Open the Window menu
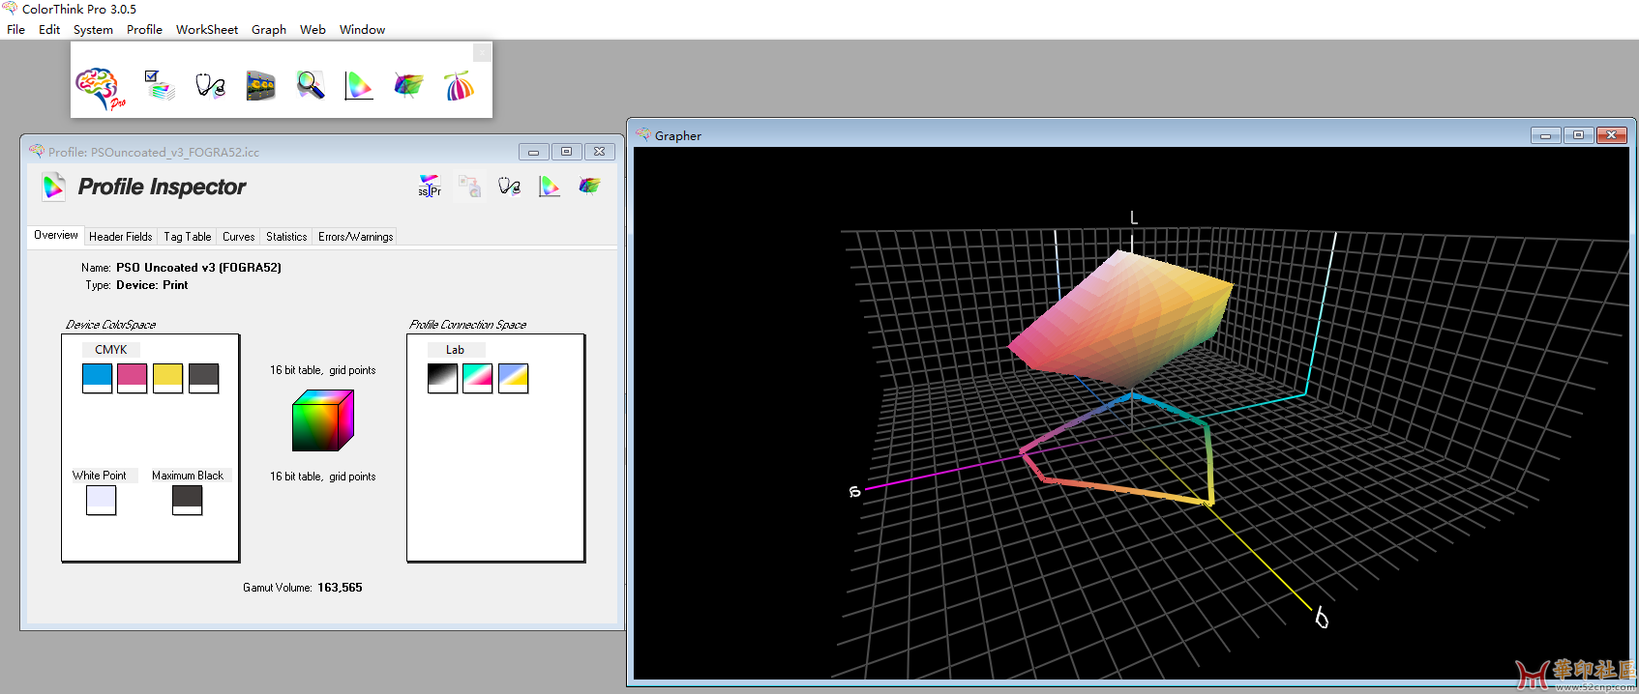Screen dimensions: 1639x694 point(363,29)
